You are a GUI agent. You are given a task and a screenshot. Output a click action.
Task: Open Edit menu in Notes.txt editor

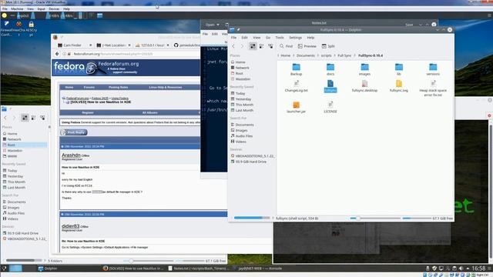point(215,34)
